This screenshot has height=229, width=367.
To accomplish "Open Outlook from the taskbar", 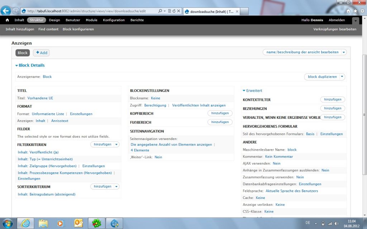I will (78, 223).
